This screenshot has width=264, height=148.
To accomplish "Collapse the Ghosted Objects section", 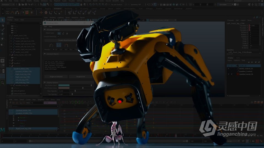I will (45, 54).
